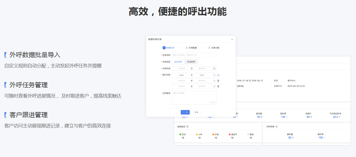
Task: Click the 任务描述 text area
Action: click(194, 98)
